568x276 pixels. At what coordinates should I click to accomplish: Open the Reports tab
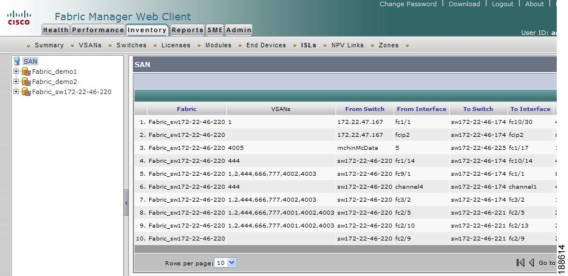pyautogui.click(x=187, y=30)
